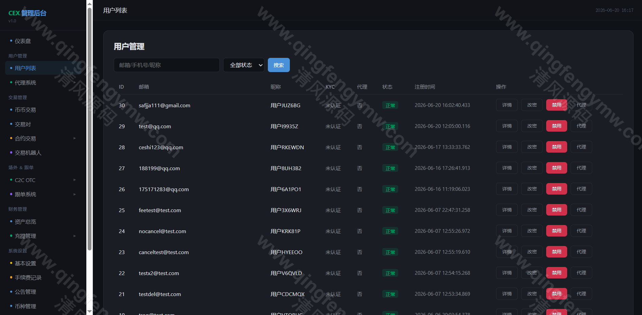Click 详情 for safjja111@gmail.com

pos(507,105)
